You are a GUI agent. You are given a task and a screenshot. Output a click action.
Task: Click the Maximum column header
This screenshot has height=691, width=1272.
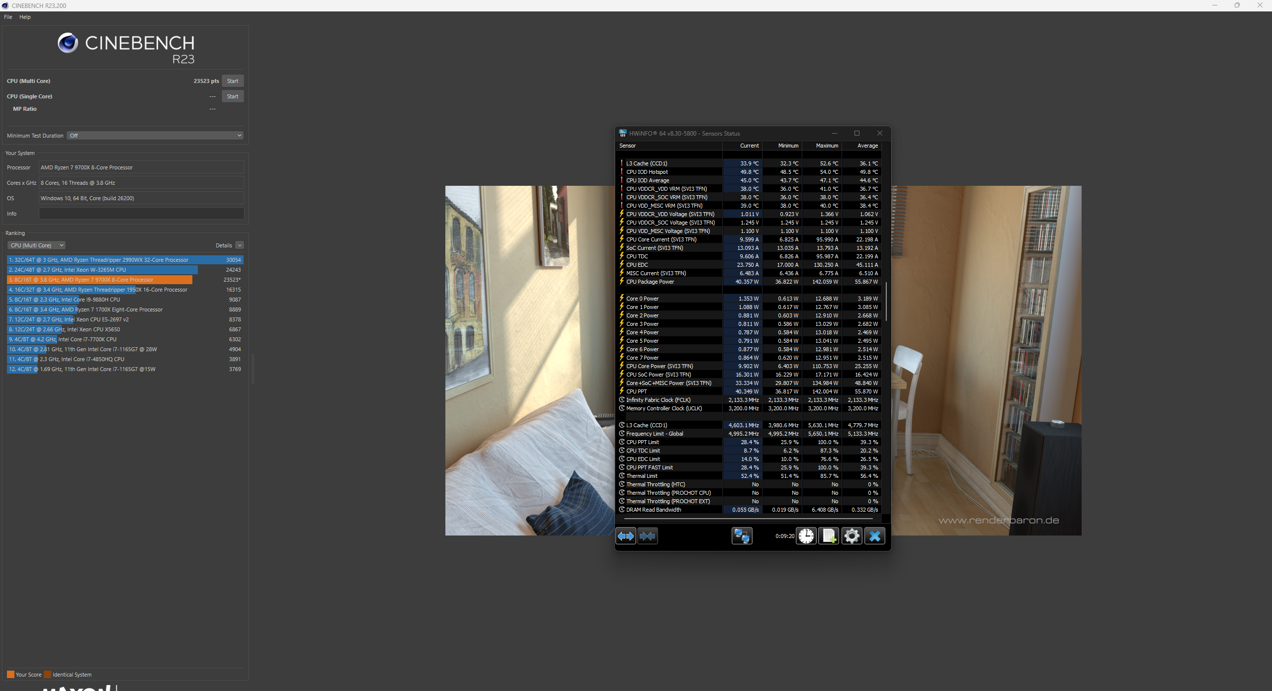[822, 146]
